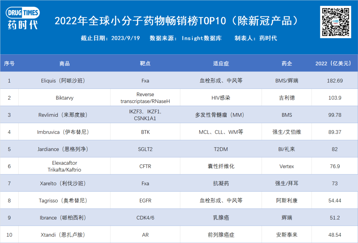The image size is (358, 243).
Task: Click the 强生/艾伯维 company cell
Action: point(287,132)
